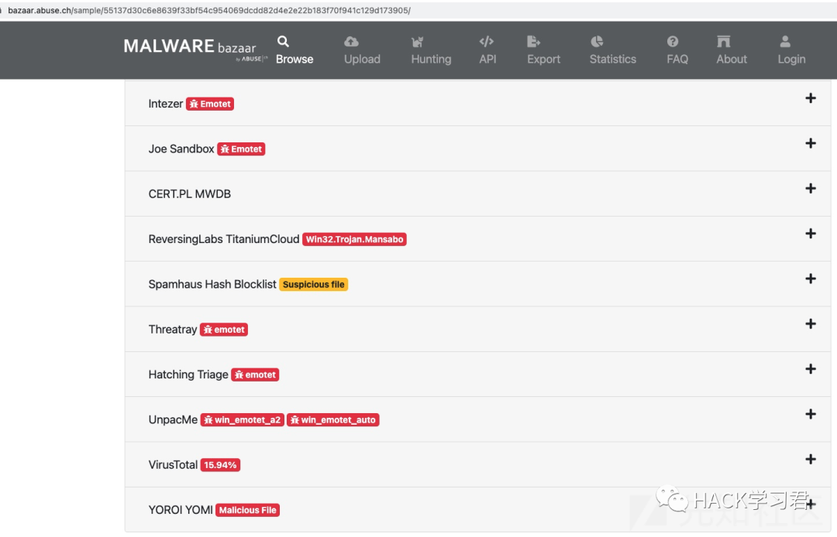Click the Win32.Trojan.Mansabo badge
Screen dimensions: 837x537
354,239
